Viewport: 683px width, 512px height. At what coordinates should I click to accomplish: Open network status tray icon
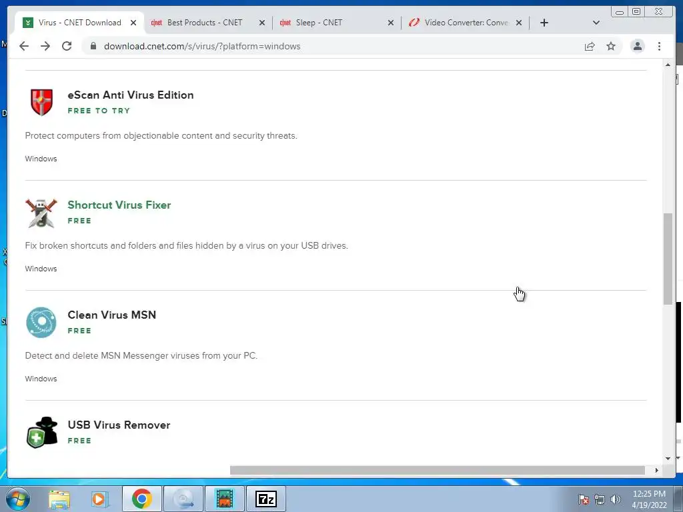point(600,499)
